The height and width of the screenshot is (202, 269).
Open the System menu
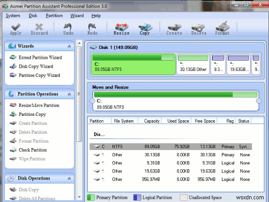pos(13,16)
